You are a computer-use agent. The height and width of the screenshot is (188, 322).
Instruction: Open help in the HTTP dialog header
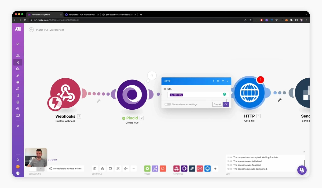[223, 81]
